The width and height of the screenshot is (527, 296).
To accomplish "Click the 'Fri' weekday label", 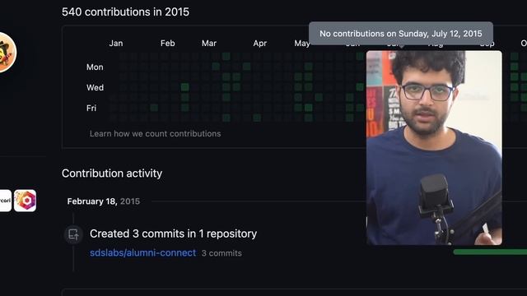I will click(x=91, y=108).
